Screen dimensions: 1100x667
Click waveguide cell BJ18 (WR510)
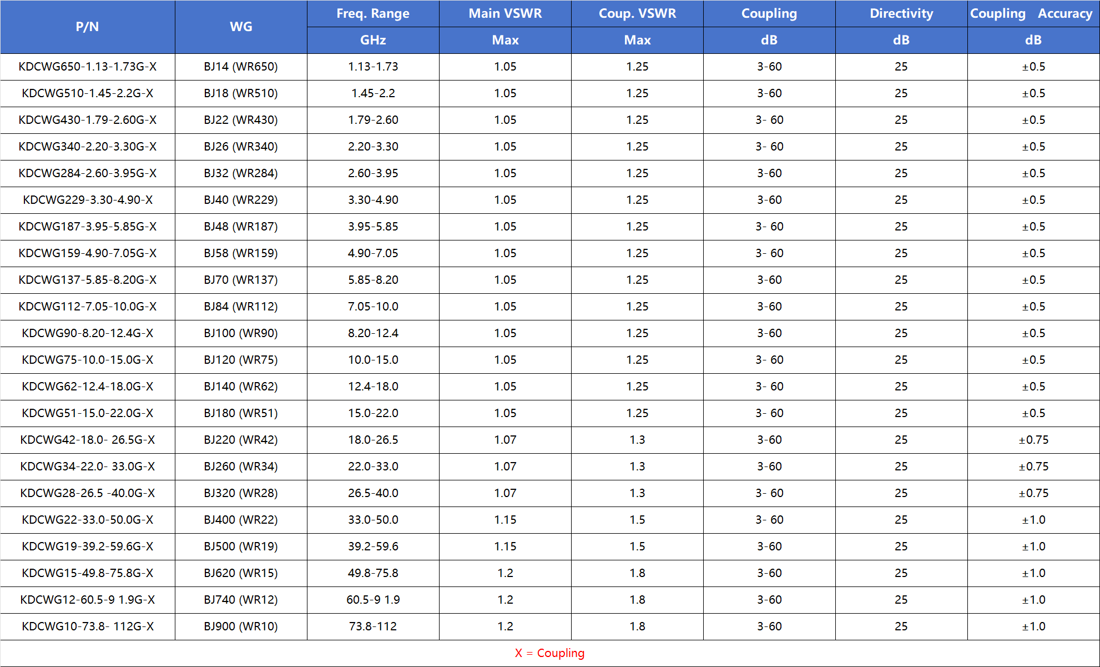pos(241,93)
